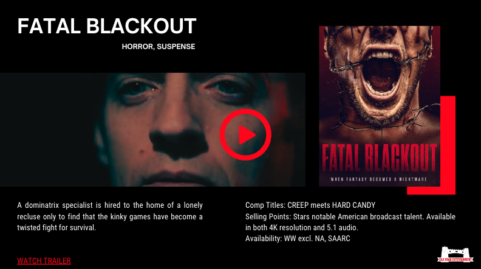Open the WATCH TRAILER link
The width and height of the screenshot is (481, 269).
click(x=44, y=261)
